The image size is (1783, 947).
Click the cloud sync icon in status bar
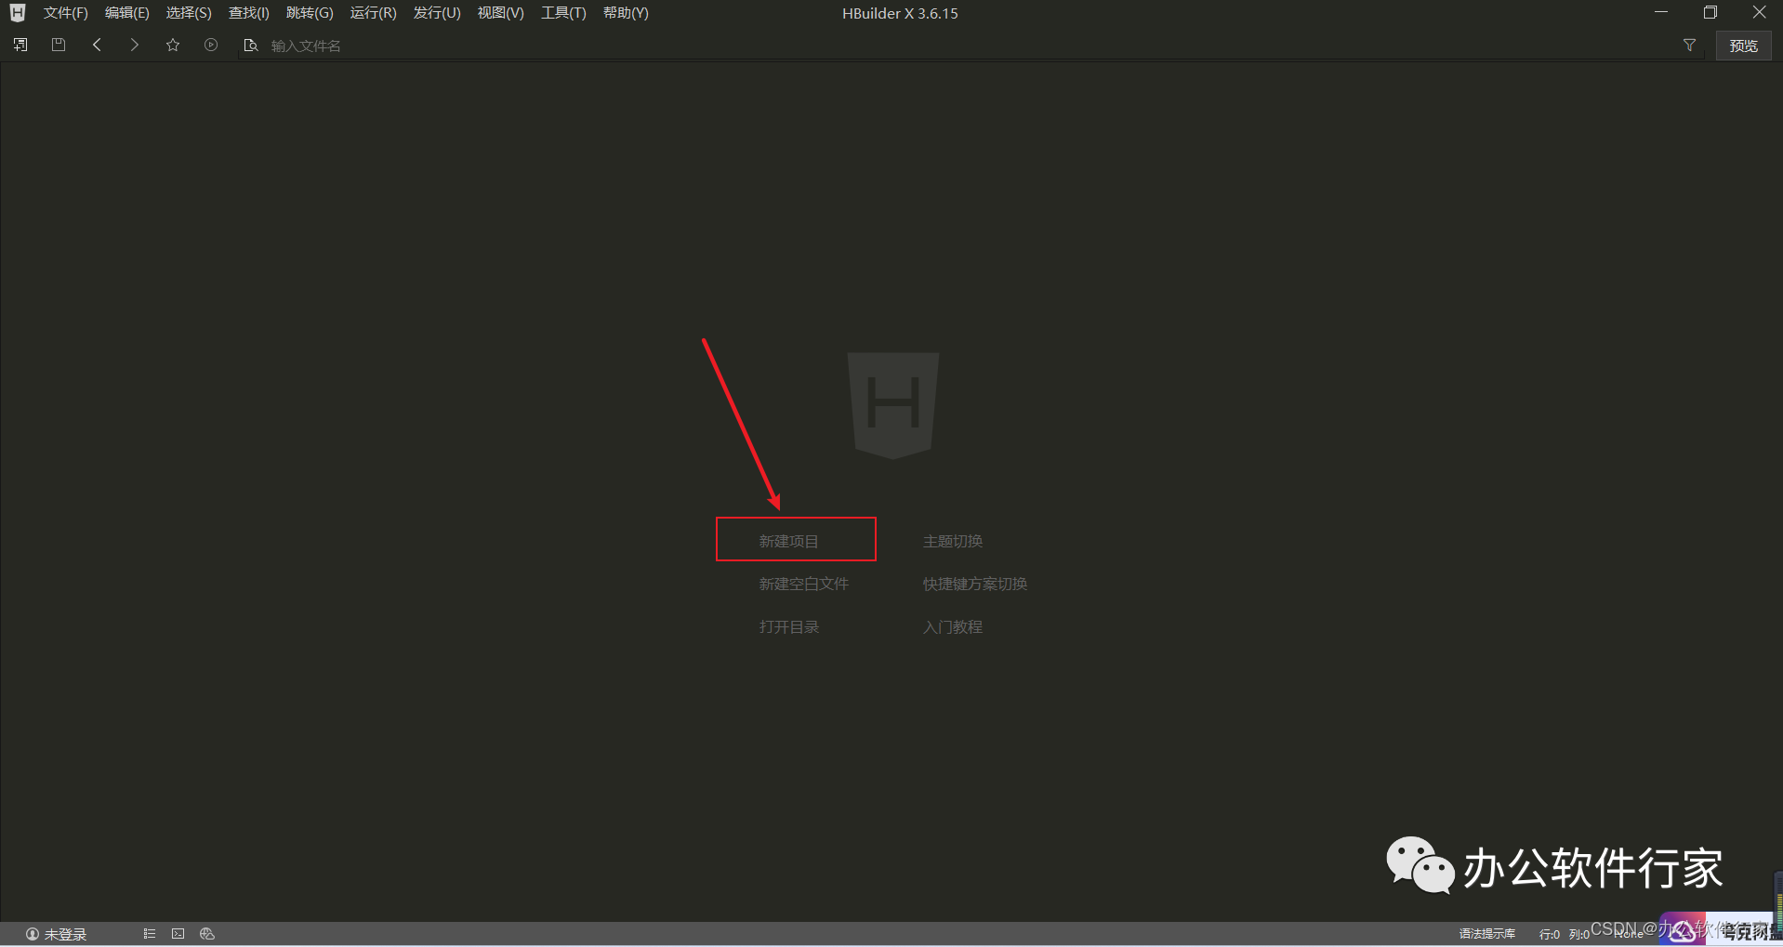click(x=207, y=933)
